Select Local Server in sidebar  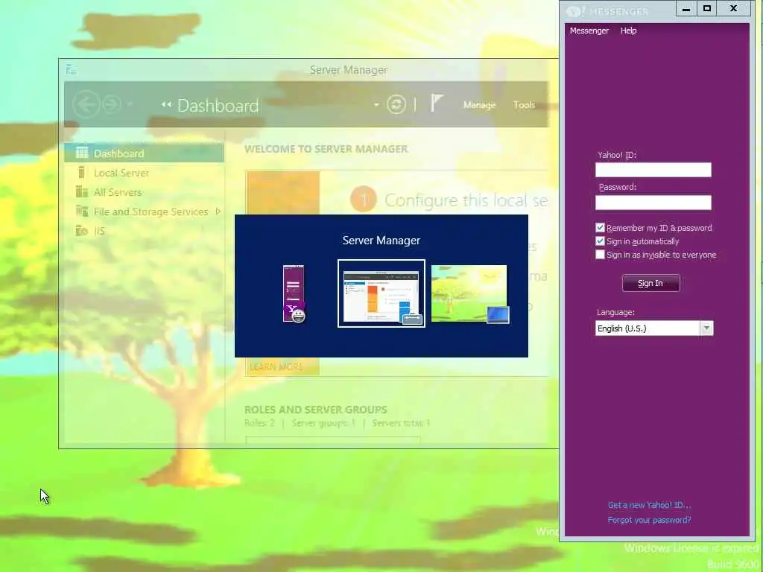point(144,173)
